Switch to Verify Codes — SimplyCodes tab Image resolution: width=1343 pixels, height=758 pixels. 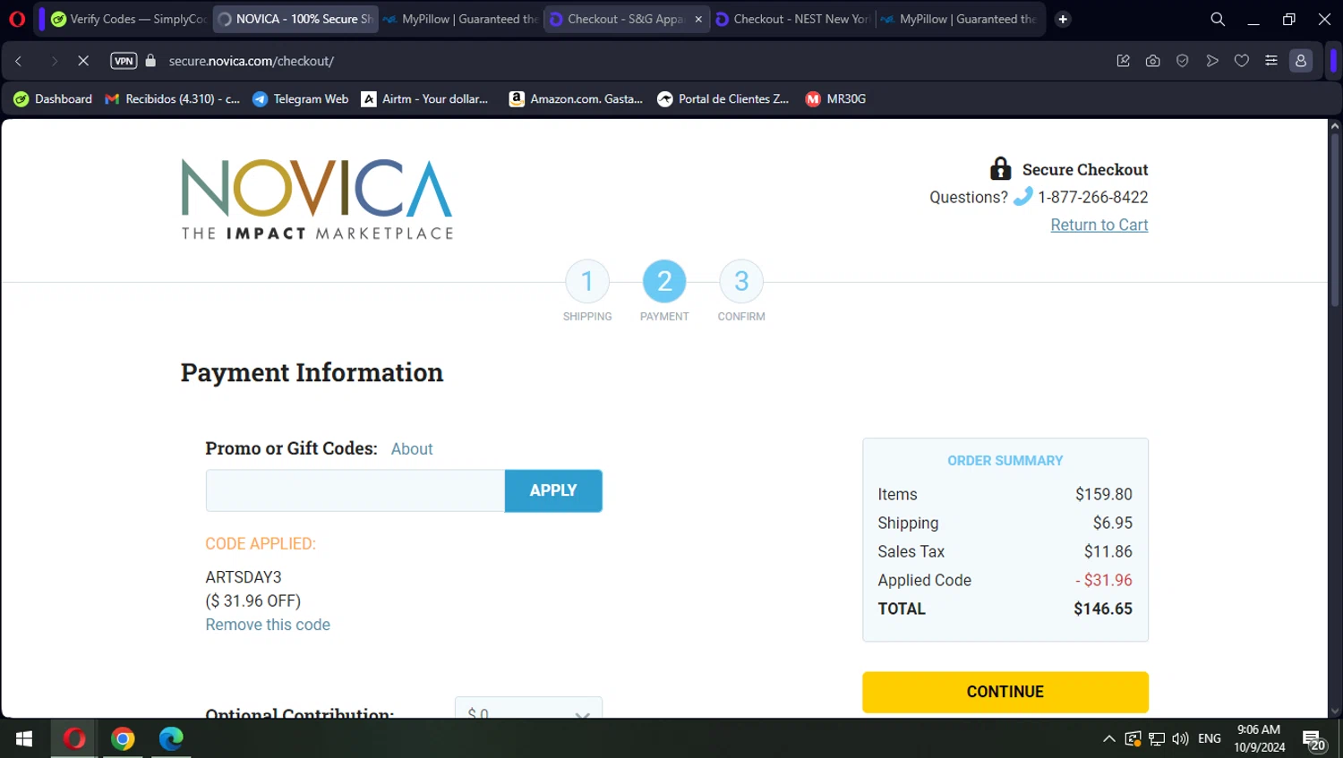pyautogui.click(x=129, y=19)
